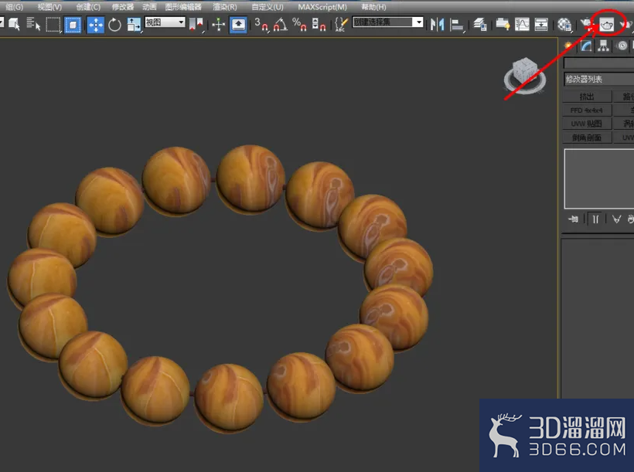Apply the FFD 4x4x4 modifier button

pos(587,110)
